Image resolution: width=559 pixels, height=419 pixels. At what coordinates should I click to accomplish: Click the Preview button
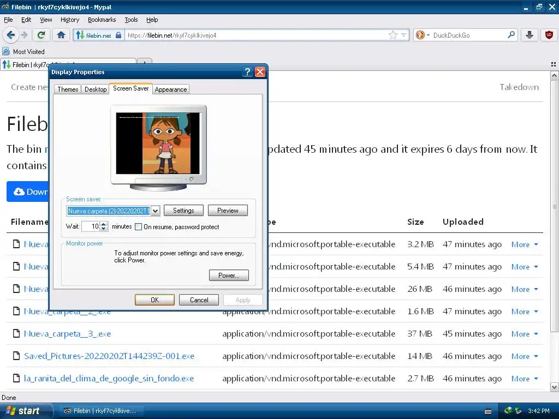click(x=228, y=211)
